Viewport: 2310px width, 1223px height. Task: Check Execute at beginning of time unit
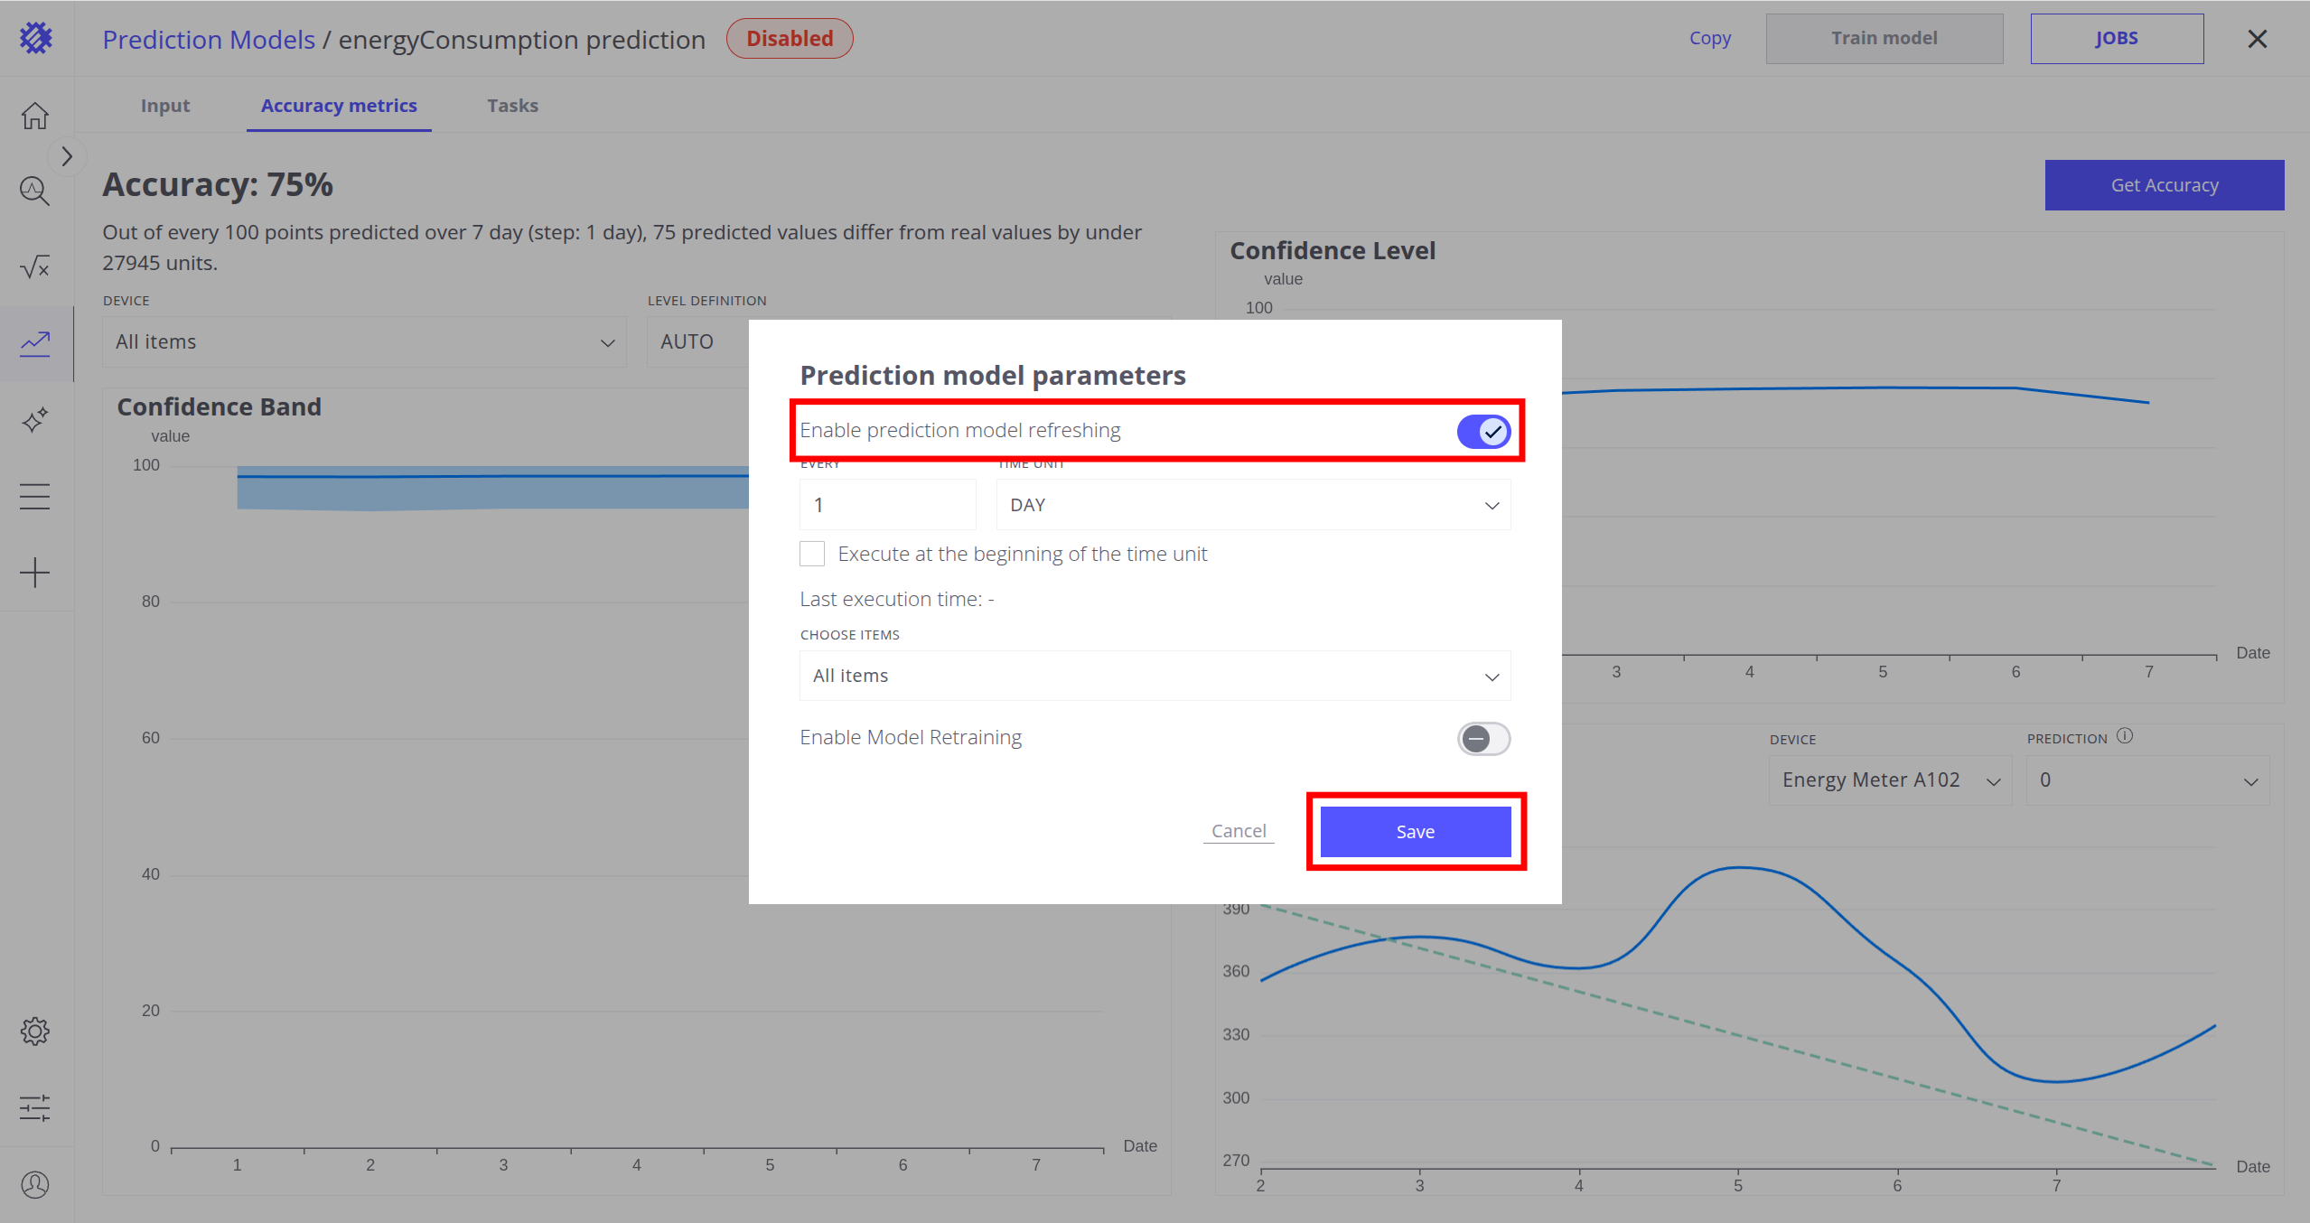pos(812,554)
